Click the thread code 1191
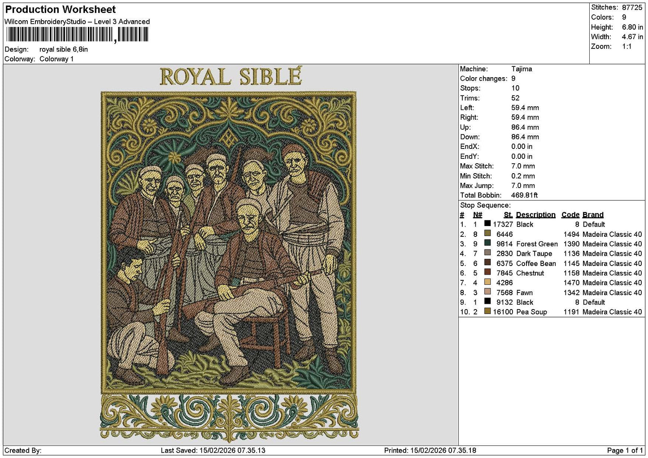 click(571, 312)
